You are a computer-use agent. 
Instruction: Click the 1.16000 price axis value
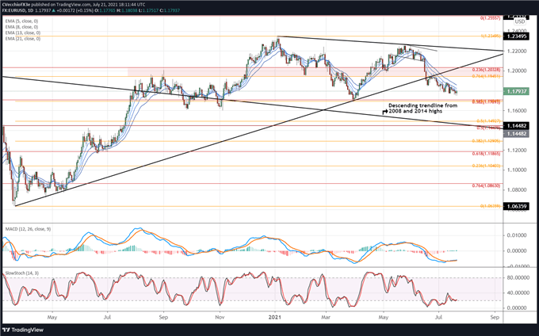[516, 111]
